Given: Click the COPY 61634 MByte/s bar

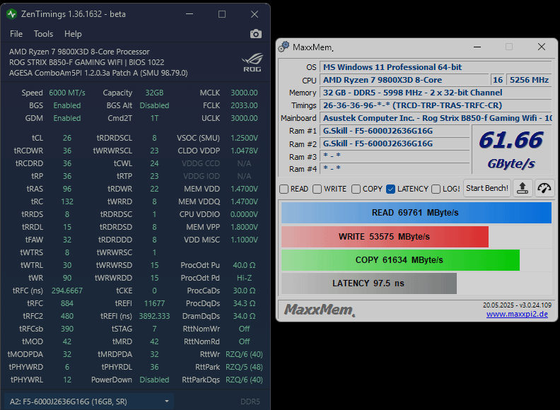Looking at the screenshot, I should 400,260.
